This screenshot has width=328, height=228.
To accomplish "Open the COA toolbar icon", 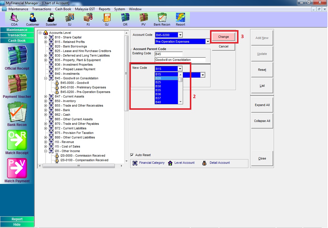I will [x=14, y=18].
